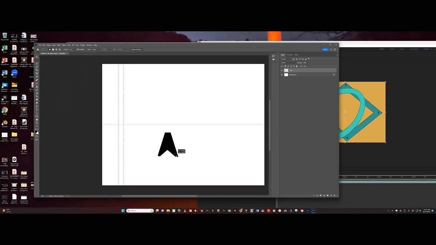Open the Fill dropdown arrow

pyautogui.click(x=308, y=66)
